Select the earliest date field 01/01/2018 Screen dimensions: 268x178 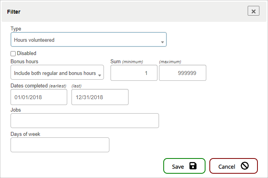[x=39, y=97]
